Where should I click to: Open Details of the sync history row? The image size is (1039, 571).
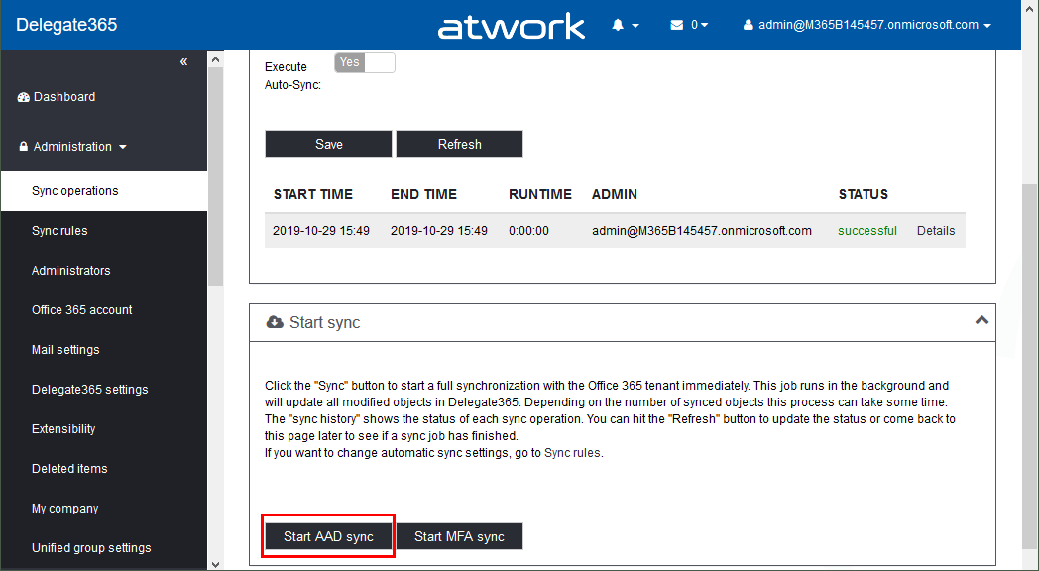pyautogui.click(x=936, y=231)
